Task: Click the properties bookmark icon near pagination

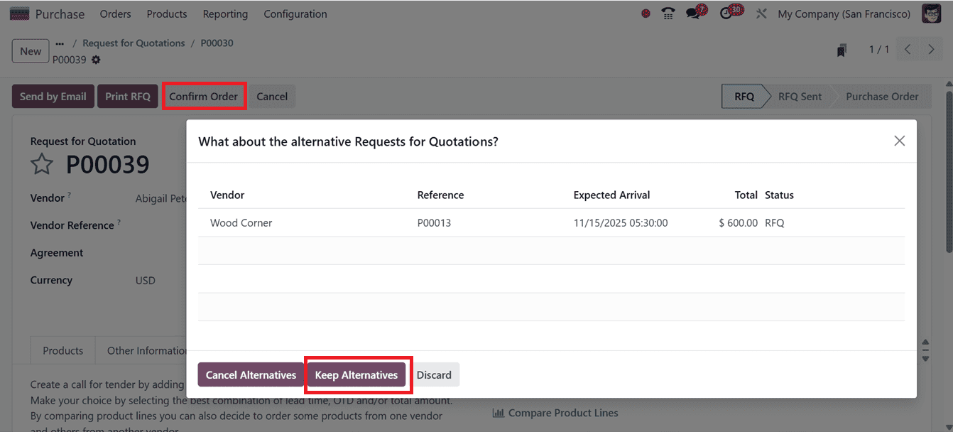Action: [x=842, y=49]
